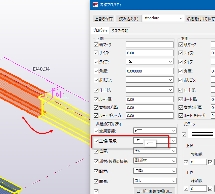Image resolution: width=215 pixels, height=194 pixels.
Task: Select the pink weld point handle on beam
Action: tap(43, 95)
